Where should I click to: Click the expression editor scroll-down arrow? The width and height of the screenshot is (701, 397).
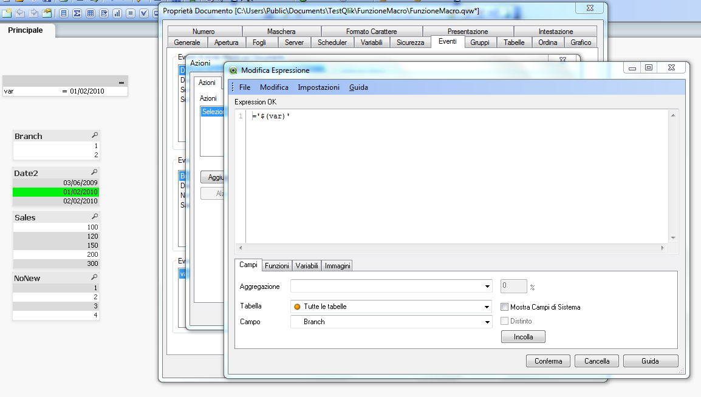pyautogui.click(x=673, y=237)
